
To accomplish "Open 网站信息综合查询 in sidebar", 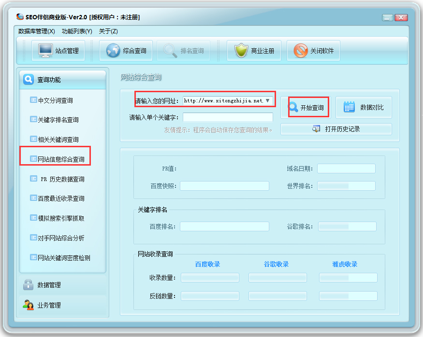I will tap(61, 159).
